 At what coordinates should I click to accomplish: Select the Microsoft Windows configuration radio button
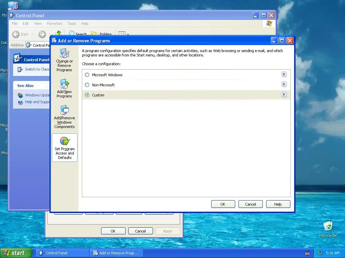coord(87,75)
